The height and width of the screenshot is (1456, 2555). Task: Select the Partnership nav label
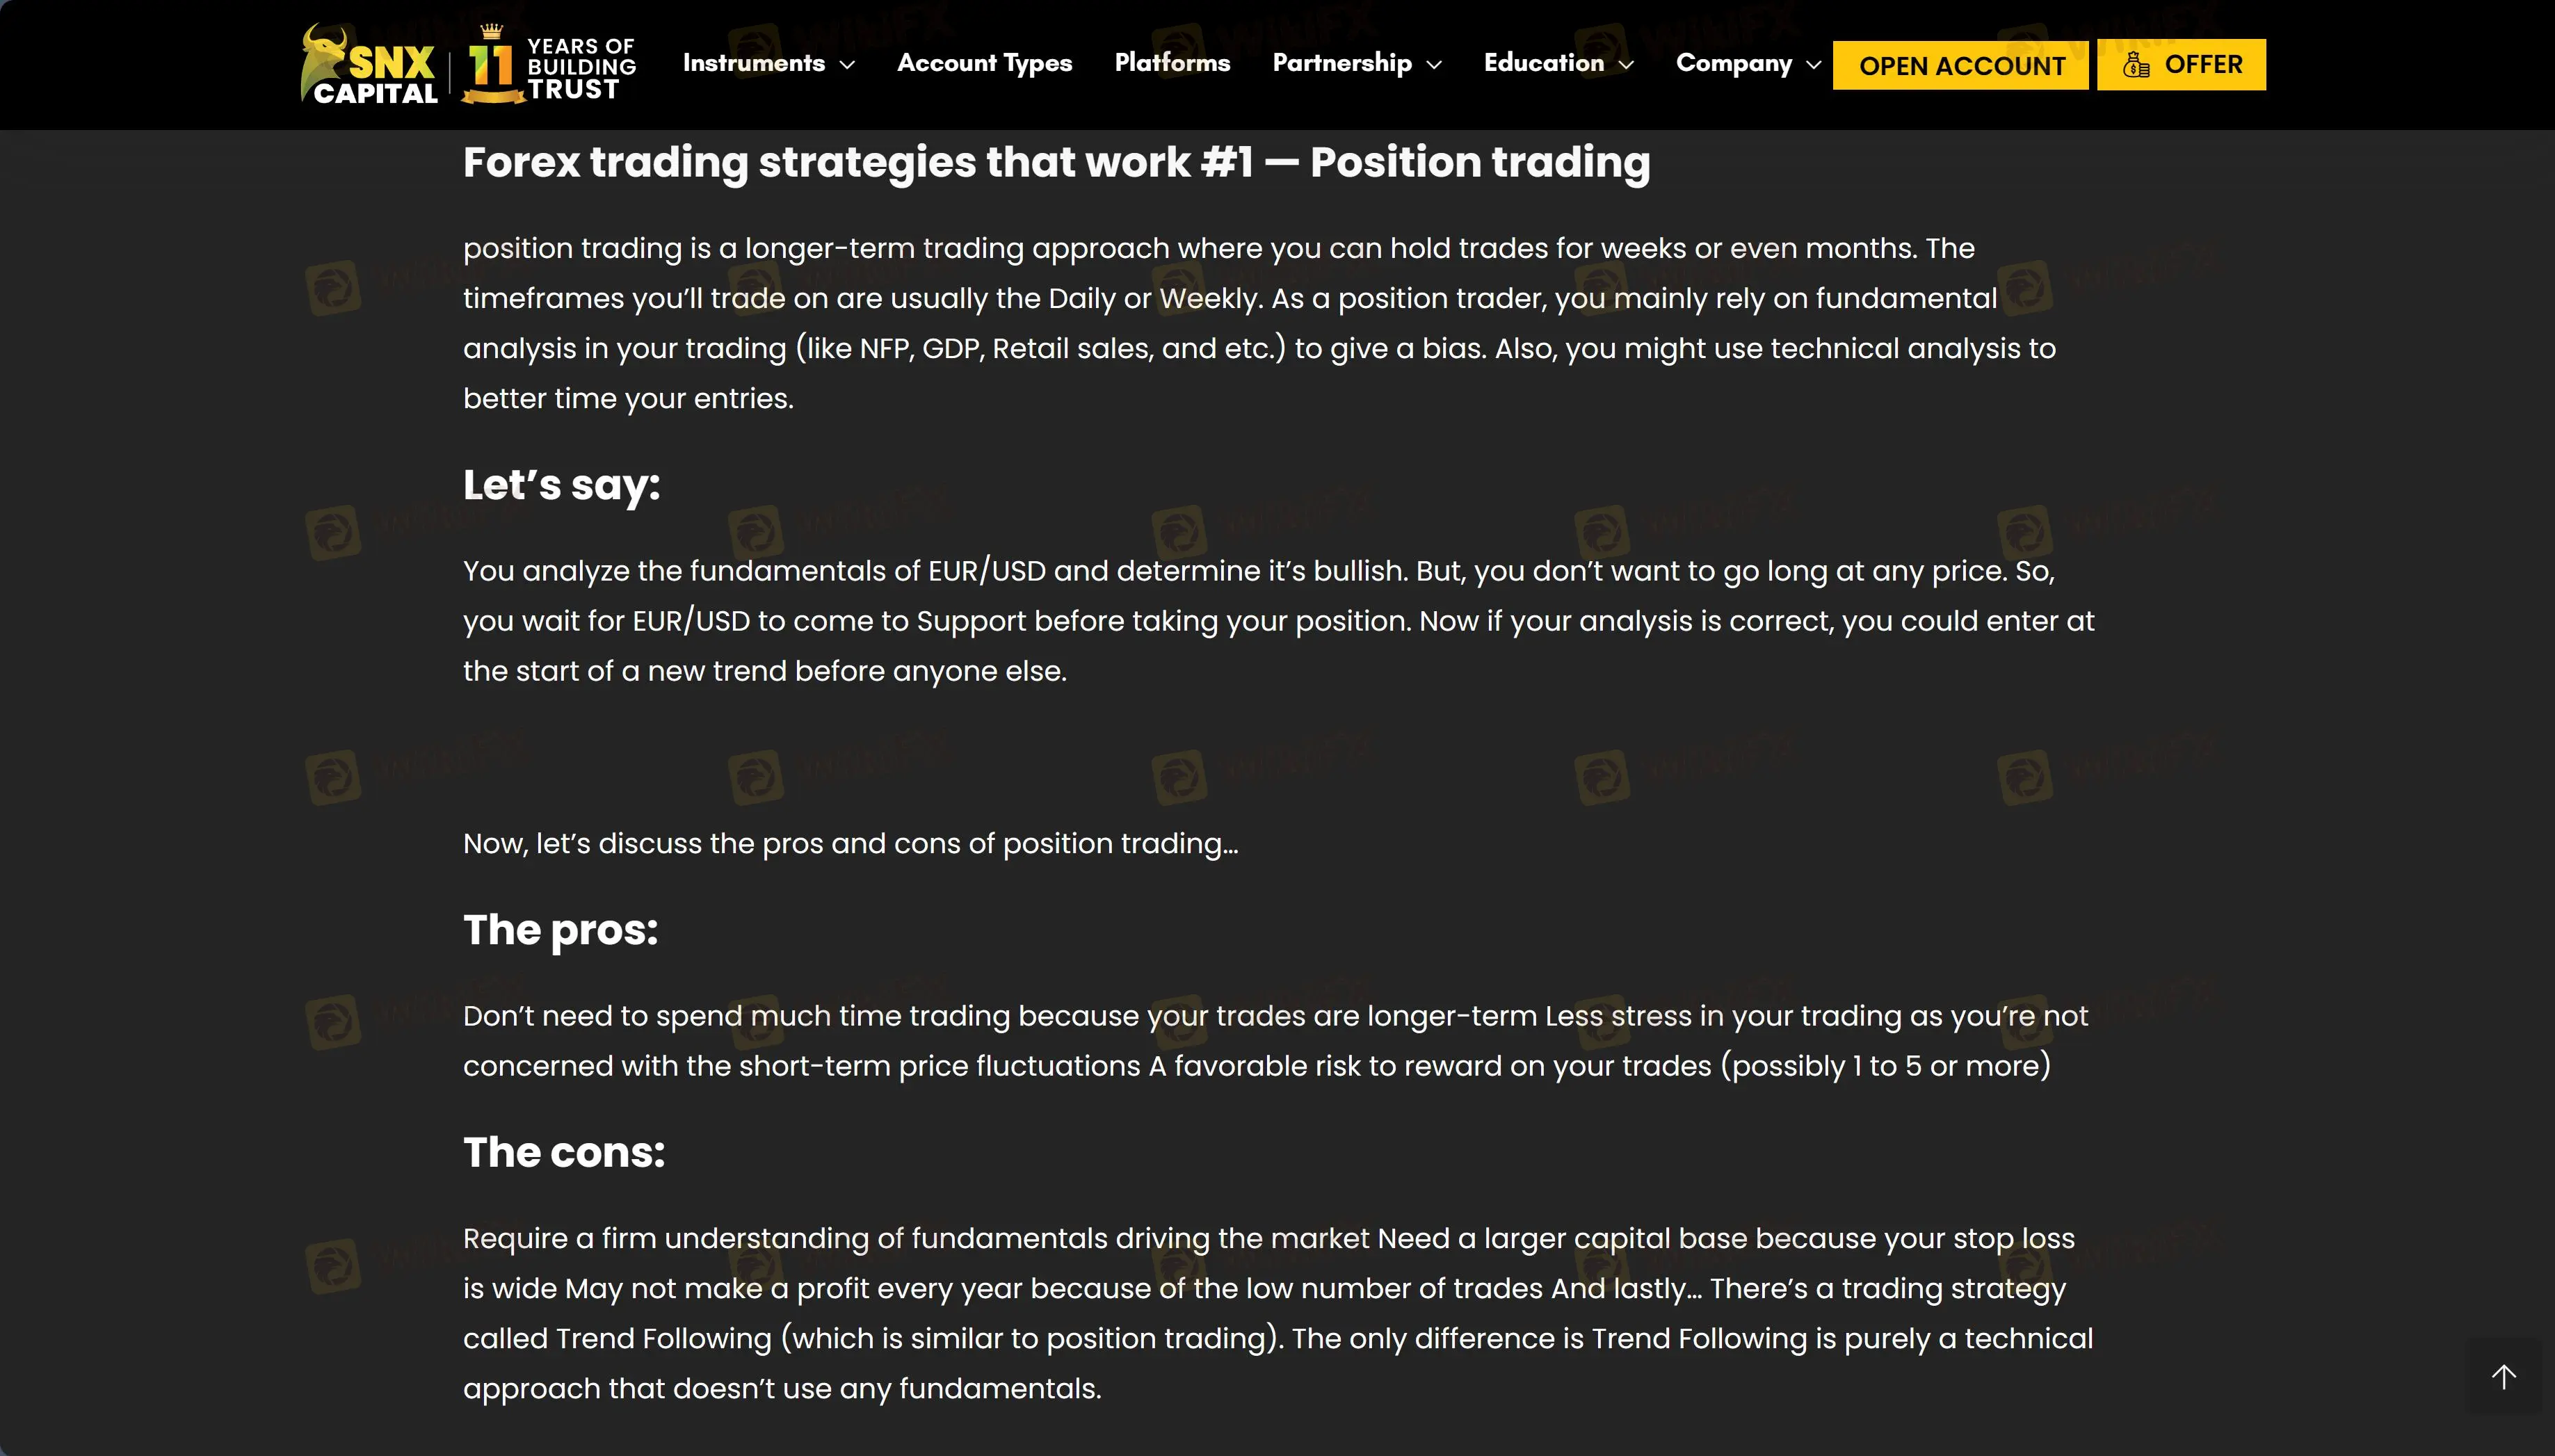tap(1342, 63)
